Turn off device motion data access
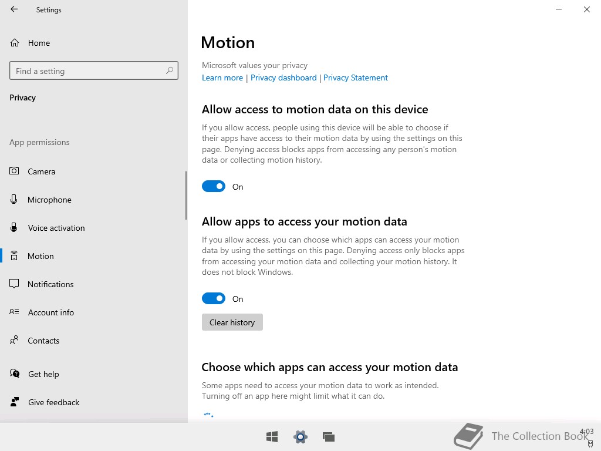601x451 pixels. (x=214, y=186)
